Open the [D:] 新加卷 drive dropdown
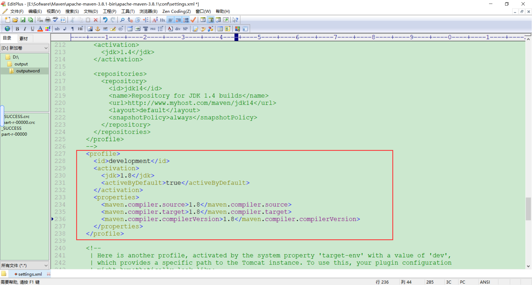 25,48
